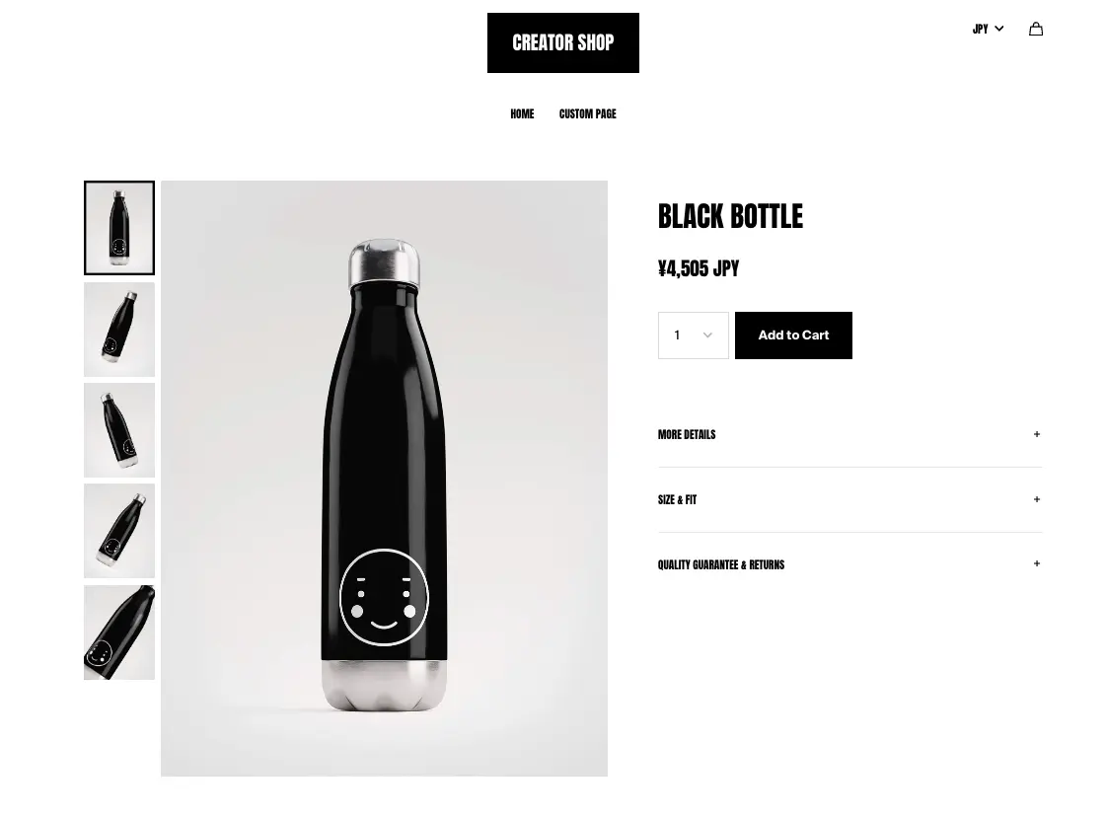The image size is (1106, 818).
Task: Click the chevron next to JPY
Action: pyautogui.click(x=998, y=29)
